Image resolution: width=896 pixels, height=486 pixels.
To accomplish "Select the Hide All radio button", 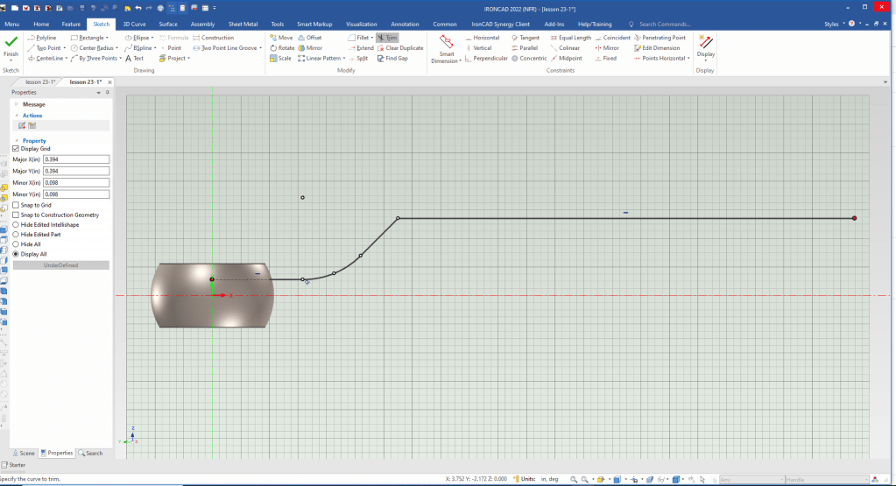I will coord(16,244).
